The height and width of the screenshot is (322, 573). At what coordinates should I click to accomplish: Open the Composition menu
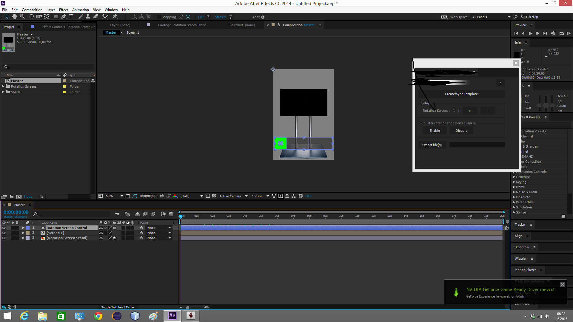coord(32,10)
